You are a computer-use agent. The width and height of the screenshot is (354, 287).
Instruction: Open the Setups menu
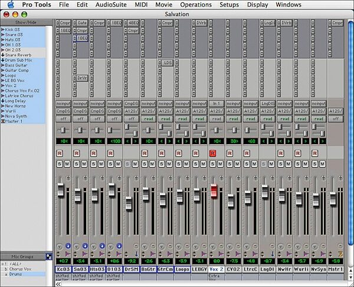coord(229,5)
